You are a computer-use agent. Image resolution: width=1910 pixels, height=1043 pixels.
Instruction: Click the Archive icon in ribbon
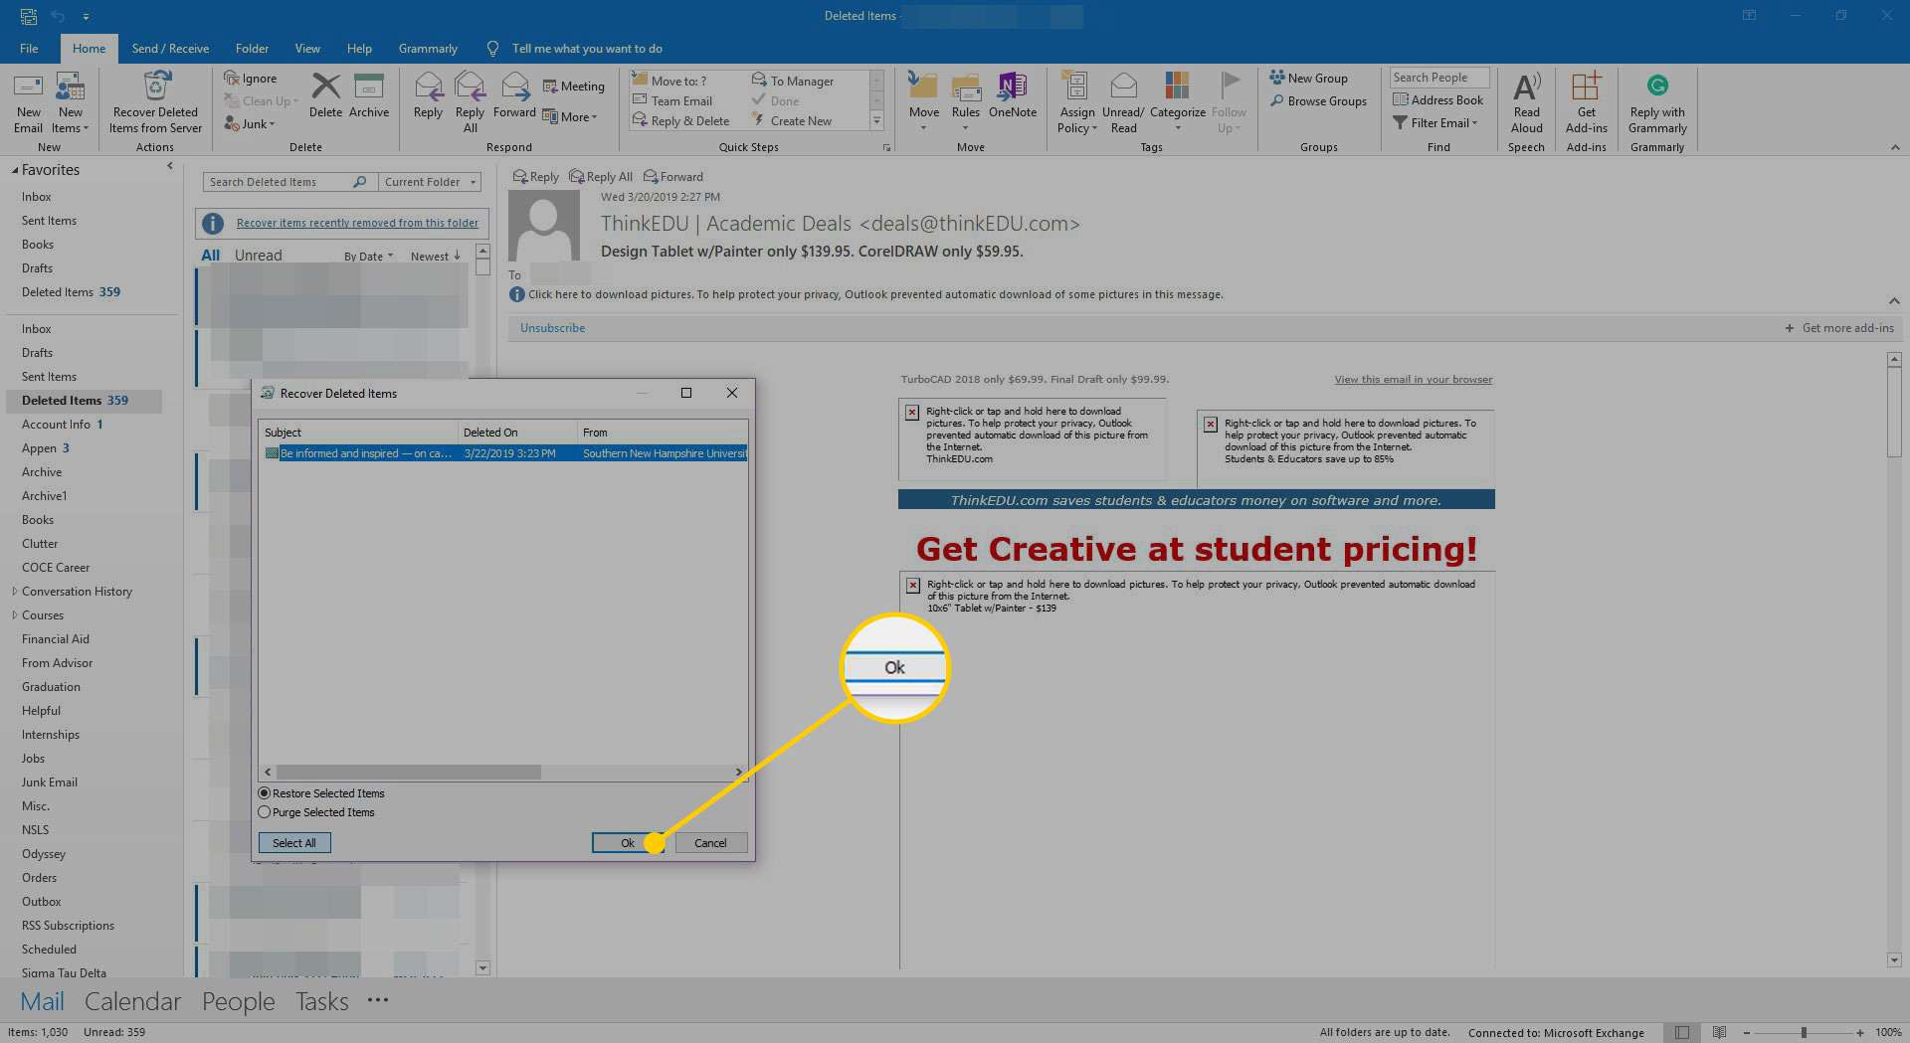pos(368,87)
